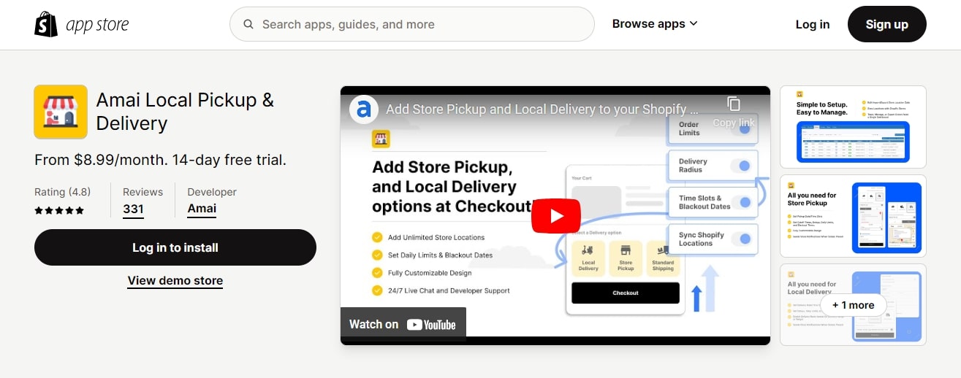The height and width of the screenshot is (378, 961).
Task: Click the pricing From $8.99/month text
Action: [160, 160]
